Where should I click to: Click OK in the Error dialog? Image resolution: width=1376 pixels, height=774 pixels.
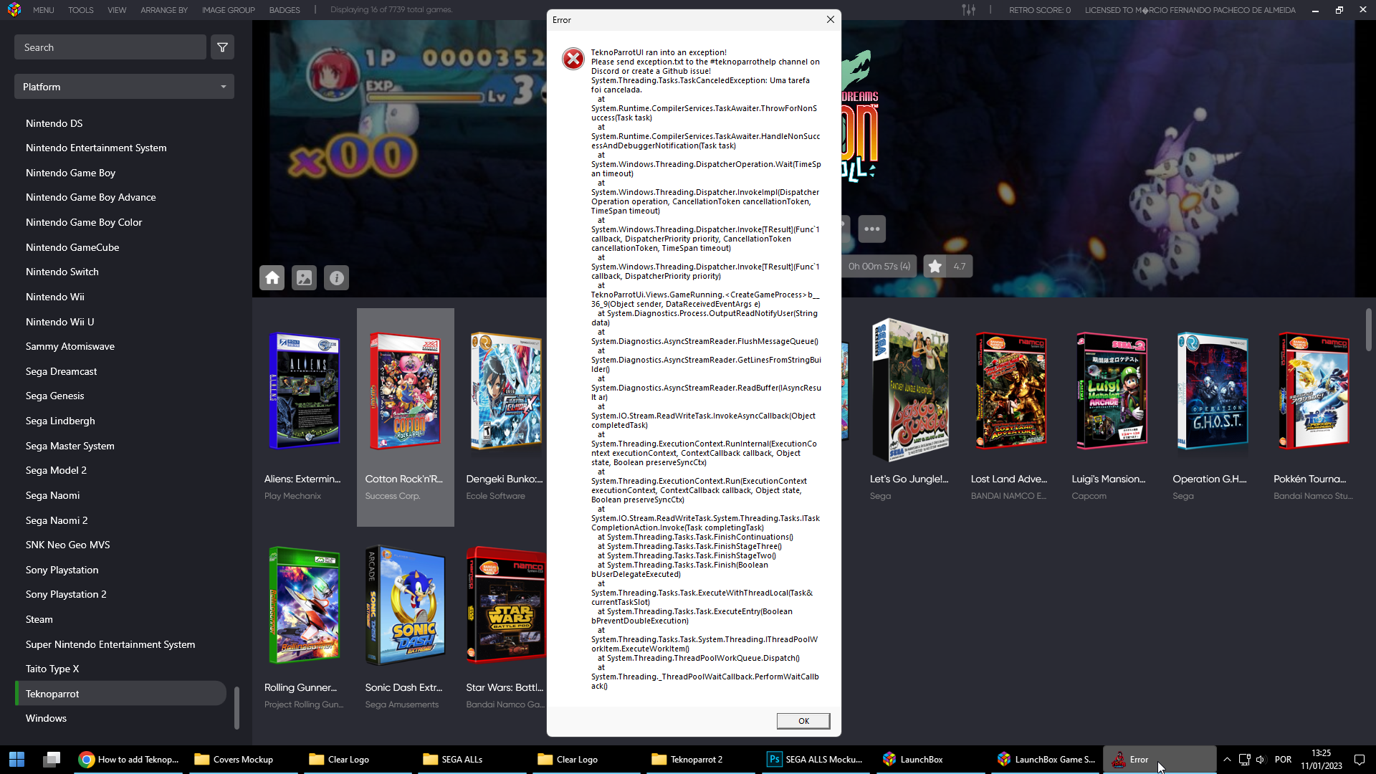coord(803,721)
